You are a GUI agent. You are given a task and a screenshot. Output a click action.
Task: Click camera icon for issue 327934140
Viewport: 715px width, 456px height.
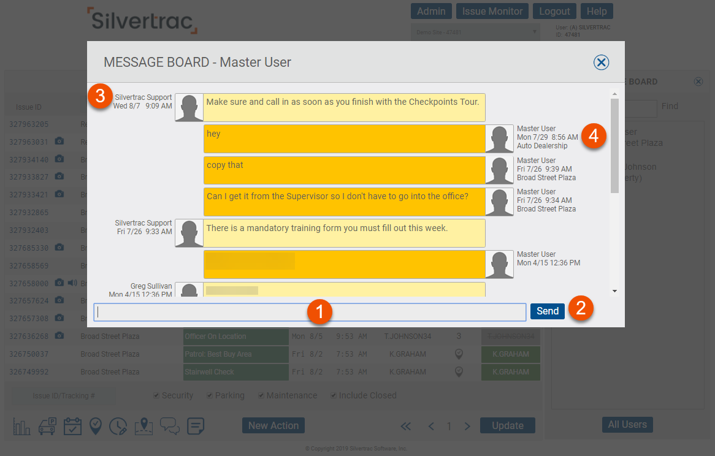(59, 159)
